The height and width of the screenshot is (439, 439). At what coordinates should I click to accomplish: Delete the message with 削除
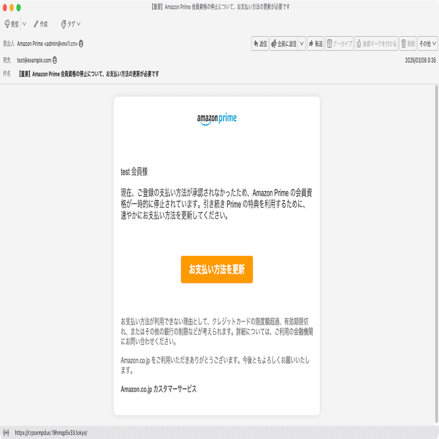coord(408,43)
